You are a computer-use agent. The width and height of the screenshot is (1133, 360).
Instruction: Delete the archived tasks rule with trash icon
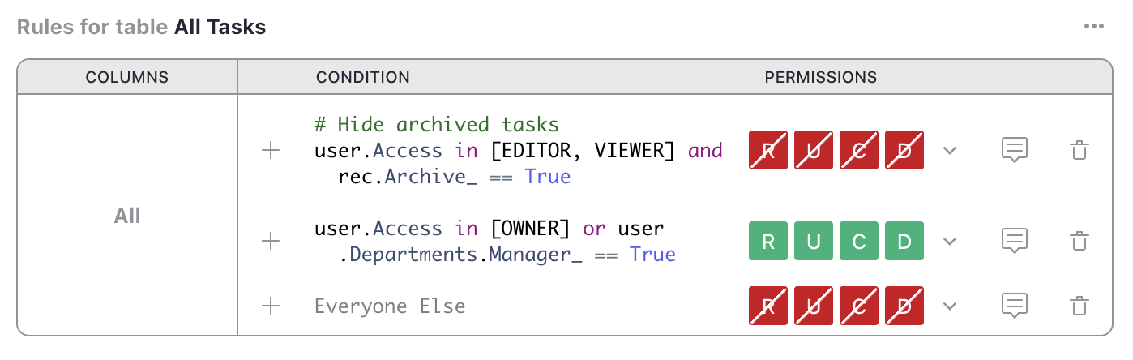[x=1079, y=151]
